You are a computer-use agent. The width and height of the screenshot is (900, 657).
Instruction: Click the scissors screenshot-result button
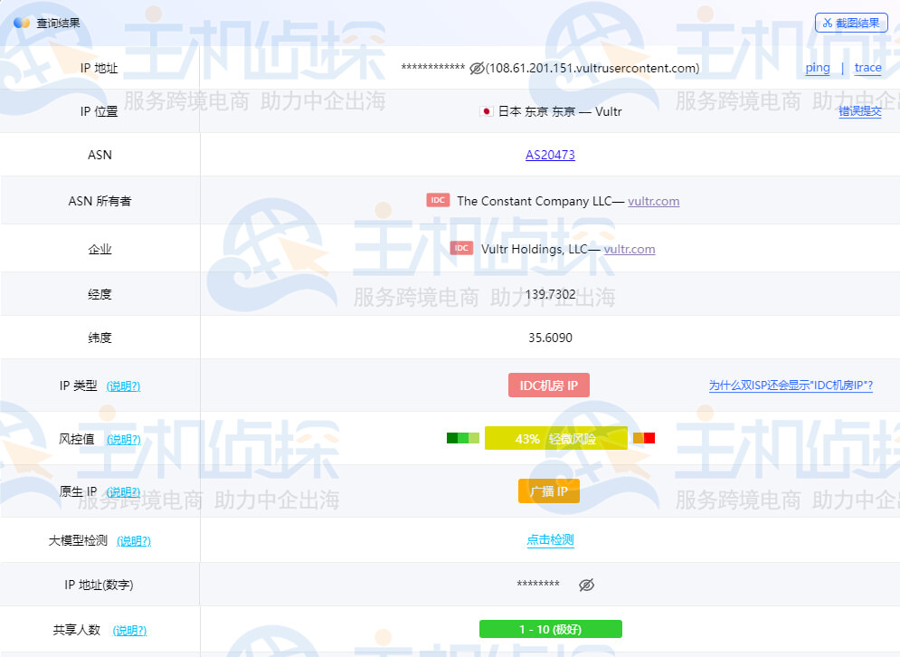point(850,23)
